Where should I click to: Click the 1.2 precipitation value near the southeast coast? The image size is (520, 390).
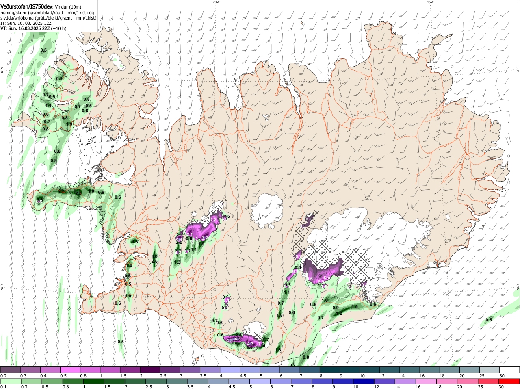click(x=339, y=313)
